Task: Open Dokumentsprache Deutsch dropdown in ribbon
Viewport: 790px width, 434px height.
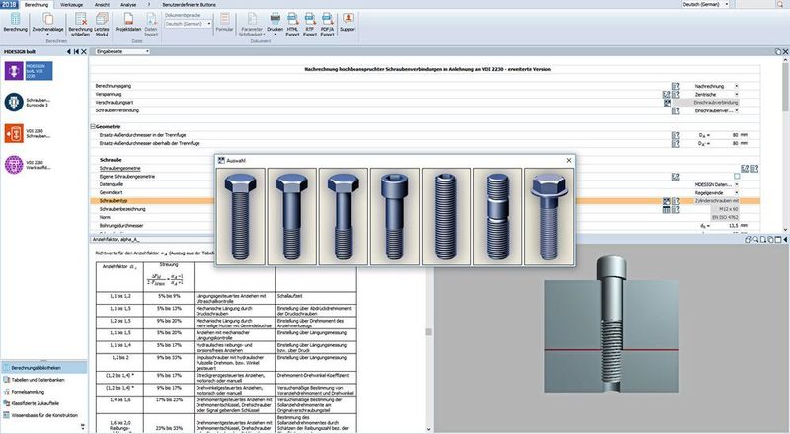Action: click(188, 24)
